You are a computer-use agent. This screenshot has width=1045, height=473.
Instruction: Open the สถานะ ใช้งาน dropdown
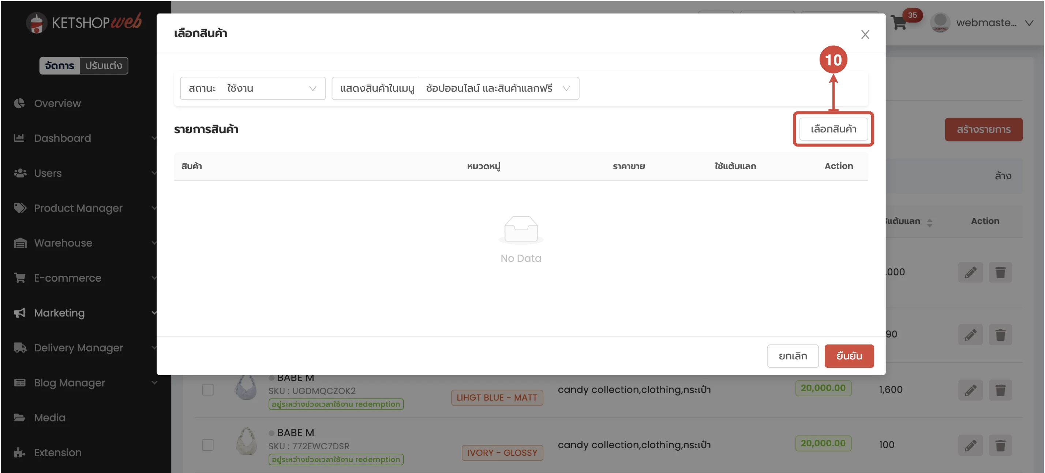tap(252, 88)
